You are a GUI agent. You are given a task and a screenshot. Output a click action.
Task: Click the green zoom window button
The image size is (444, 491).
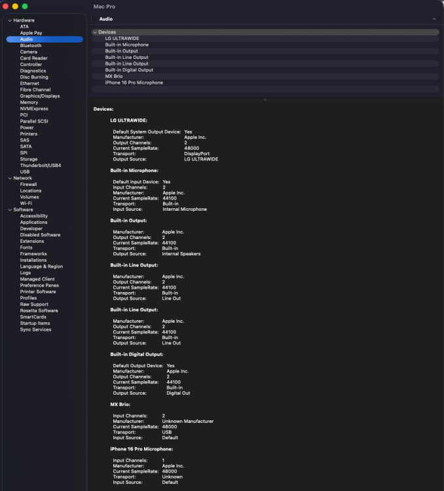25,7
